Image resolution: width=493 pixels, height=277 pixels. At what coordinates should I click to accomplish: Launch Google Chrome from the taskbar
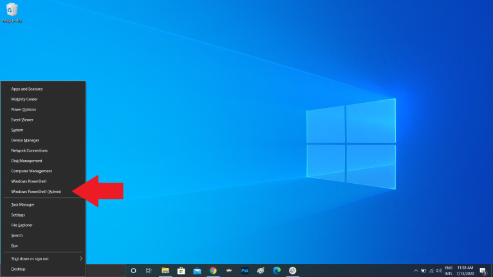click(x=213, y=271)
